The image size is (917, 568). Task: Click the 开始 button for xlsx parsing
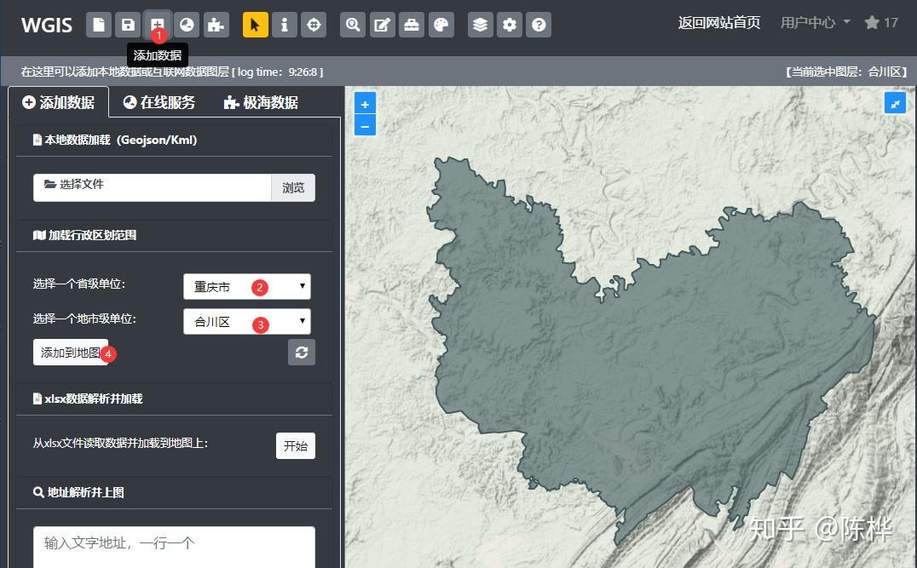pos(296,446)
